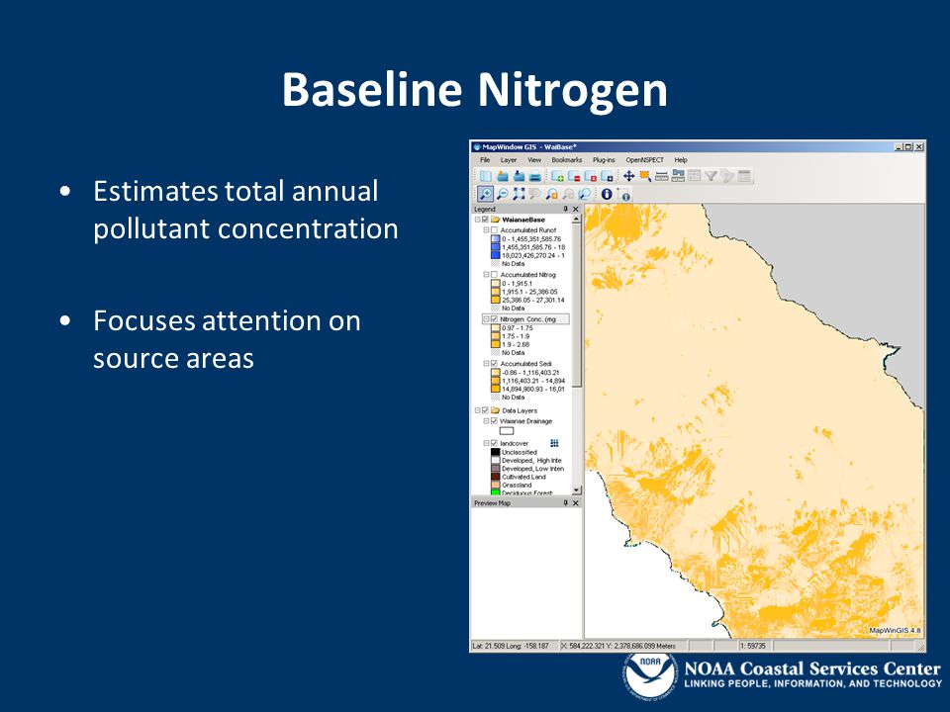Collapse the WaianaeBase group
This screenshot has height=712, width=950.
point(477,220)
